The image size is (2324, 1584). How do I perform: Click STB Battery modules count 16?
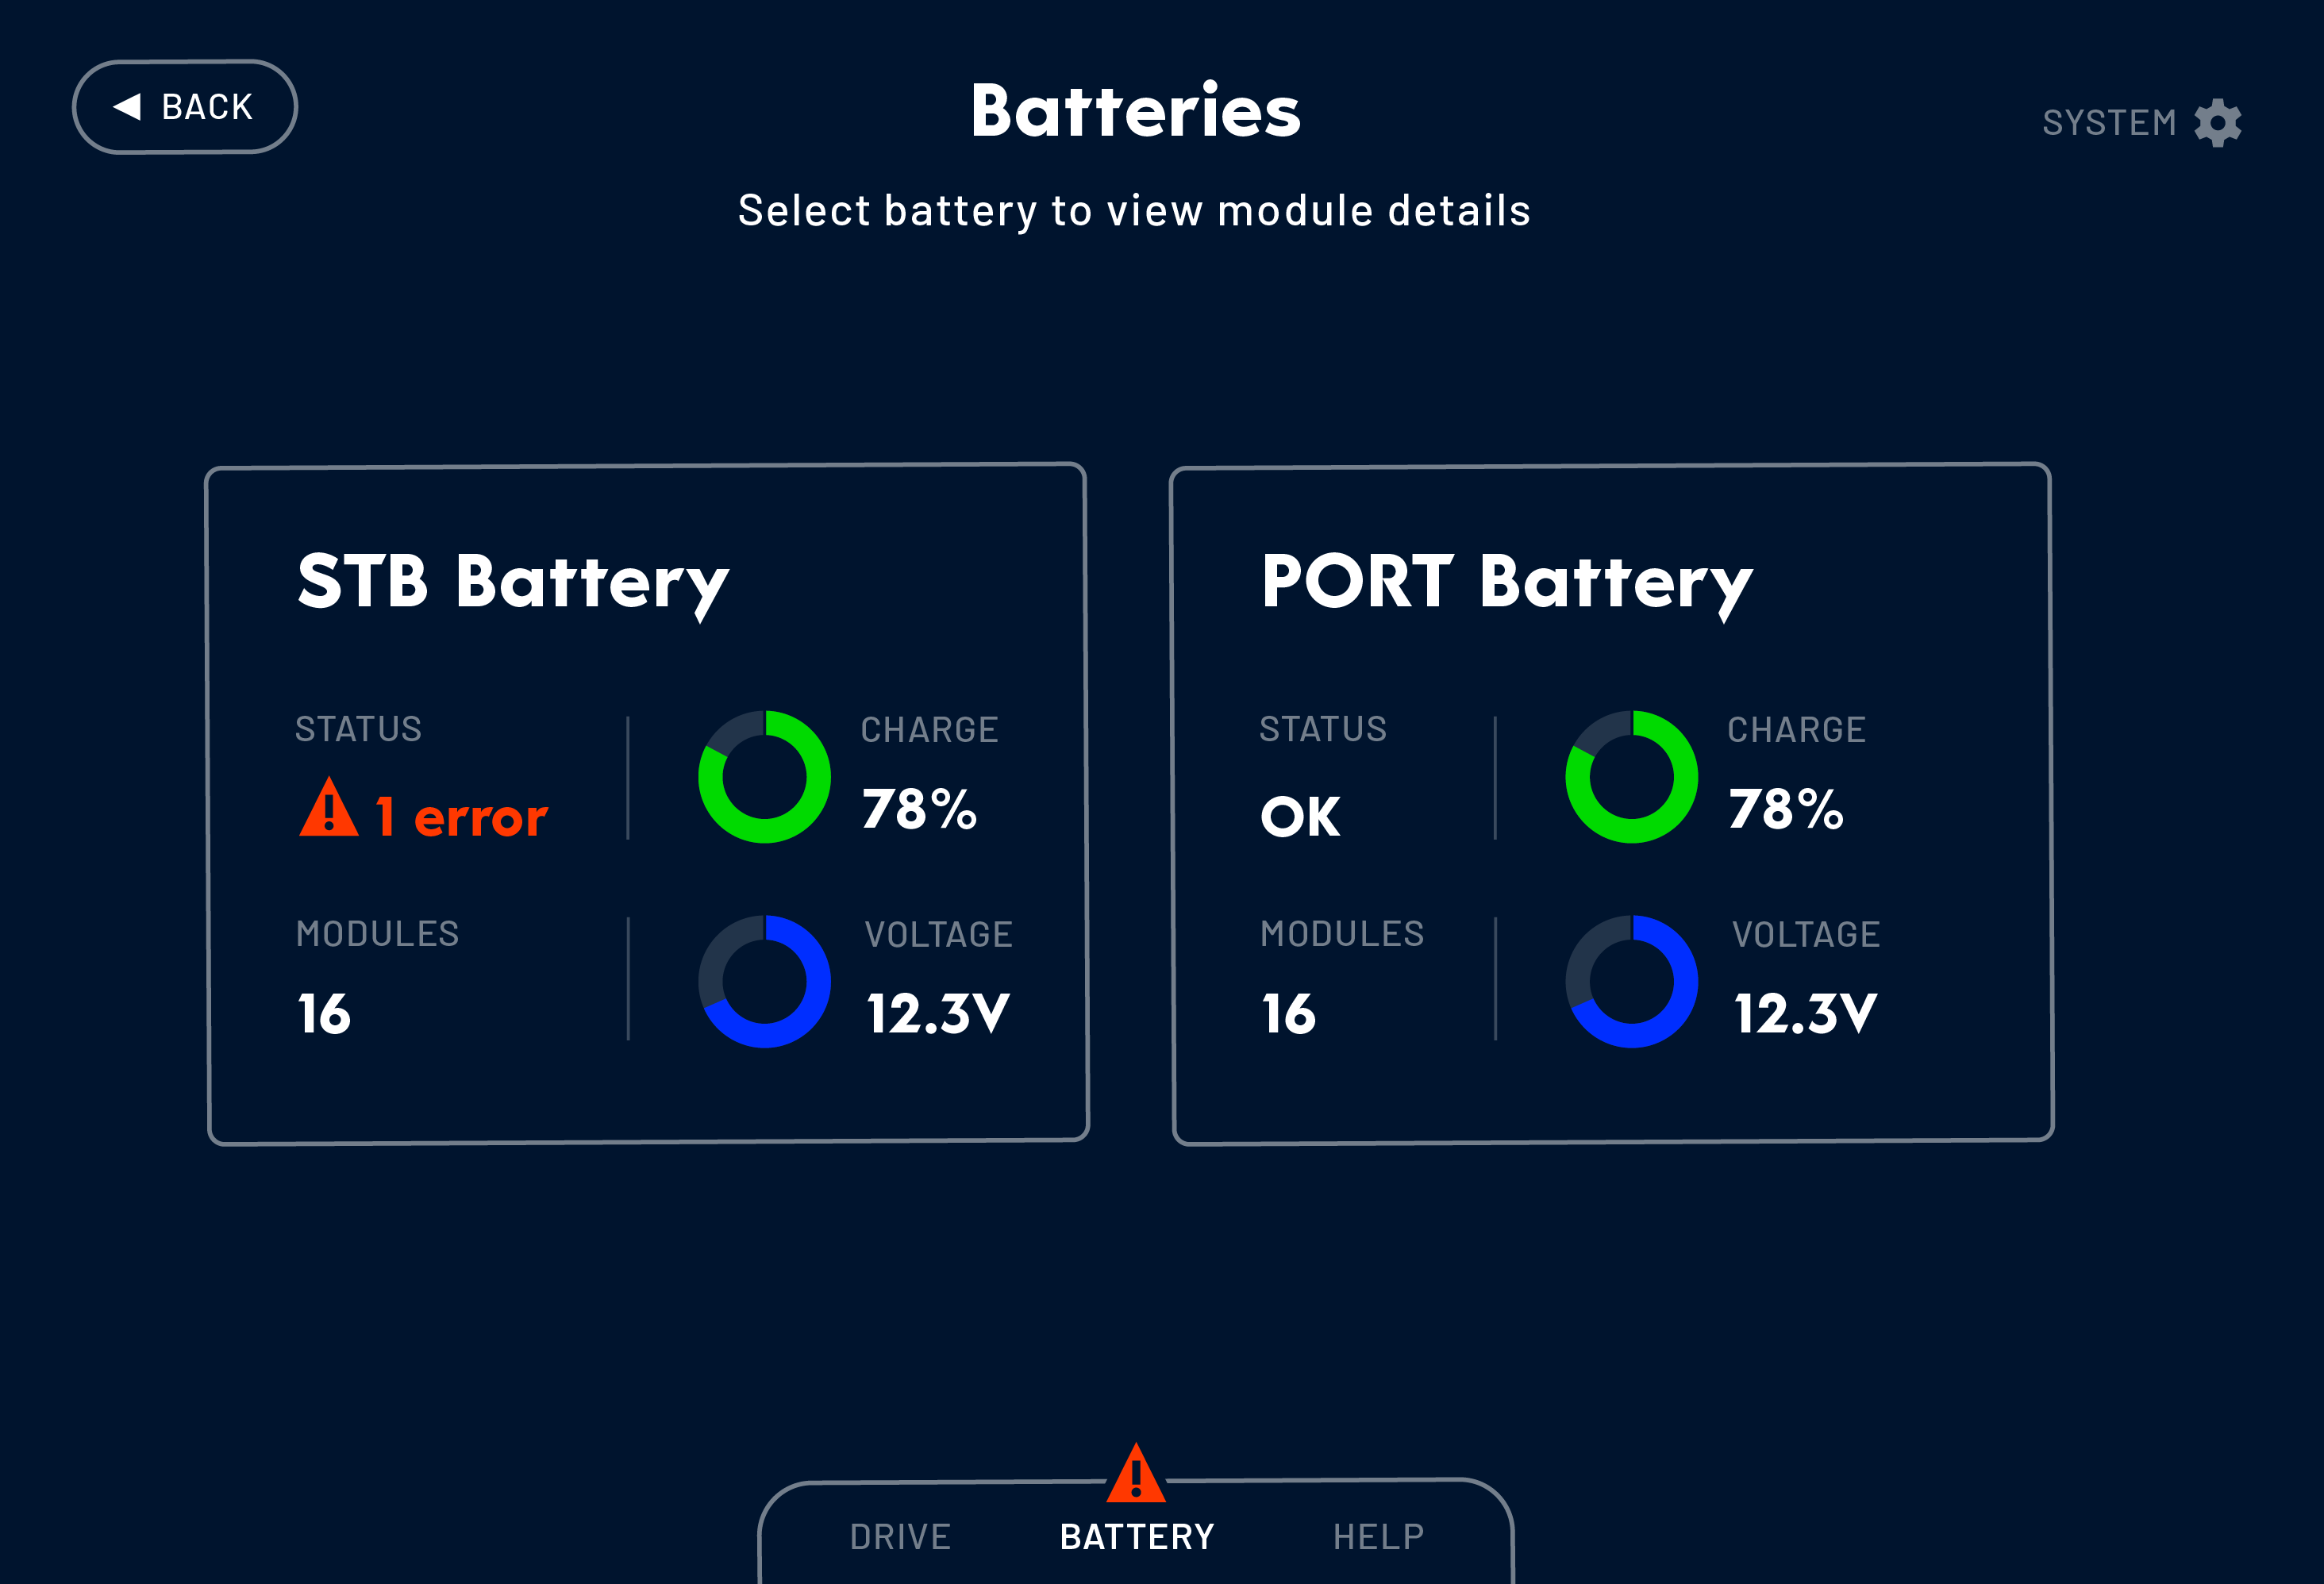[x=324, y=1013]
